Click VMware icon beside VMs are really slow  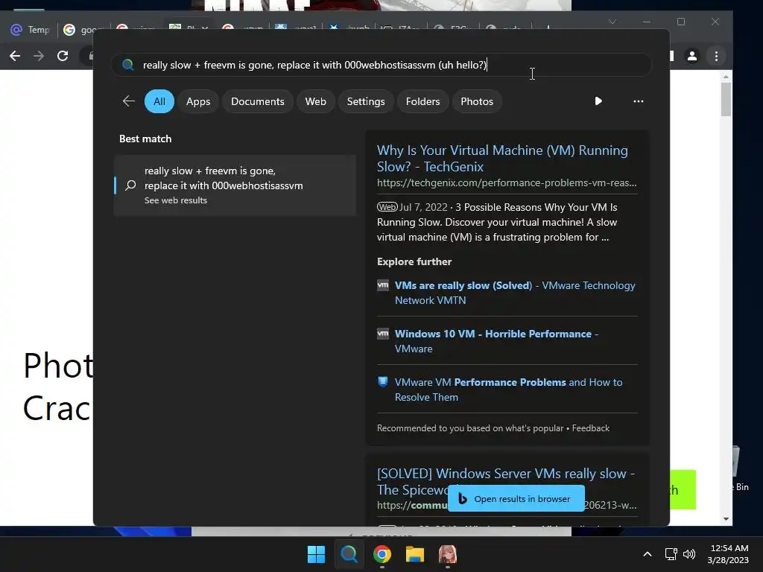(x=383, y=285)
